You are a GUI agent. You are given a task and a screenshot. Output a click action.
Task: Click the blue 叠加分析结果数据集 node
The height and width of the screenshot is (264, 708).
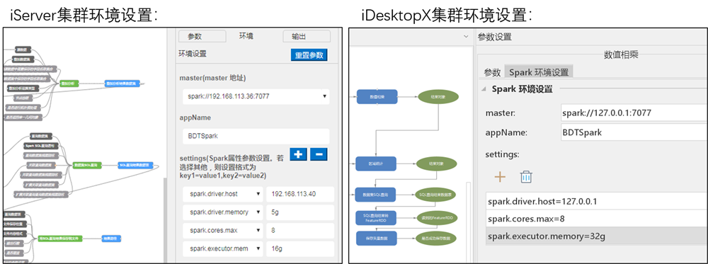tap(122, 83)
